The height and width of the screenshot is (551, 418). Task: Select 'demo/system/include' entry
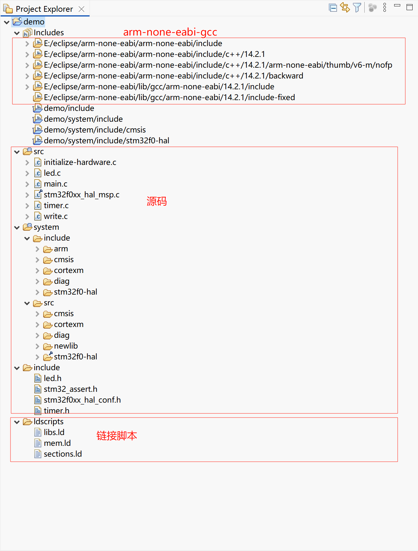83,119
